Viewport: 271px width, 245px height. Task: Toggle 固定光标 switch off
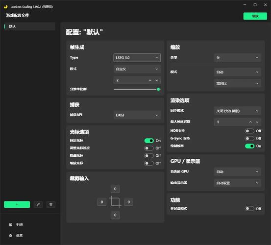149,141
